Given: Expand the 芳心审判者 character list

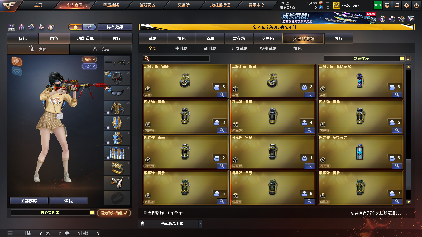Looking at the screenshot, I should tap(92, 213).
